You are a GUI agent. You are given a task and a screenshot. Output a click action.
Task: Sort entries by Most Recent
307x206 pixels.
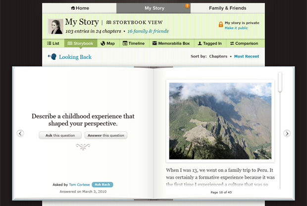click(246, 56)
